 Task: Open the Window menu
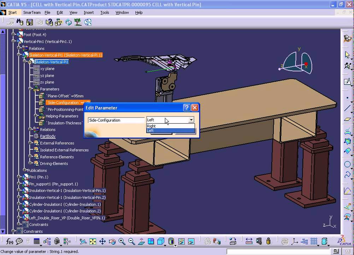coord(122,12)
